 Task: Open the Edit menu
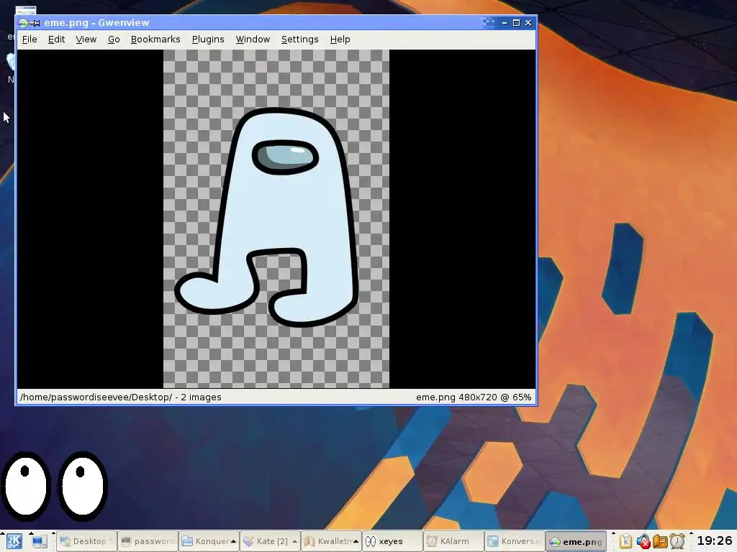click(56, 40)
